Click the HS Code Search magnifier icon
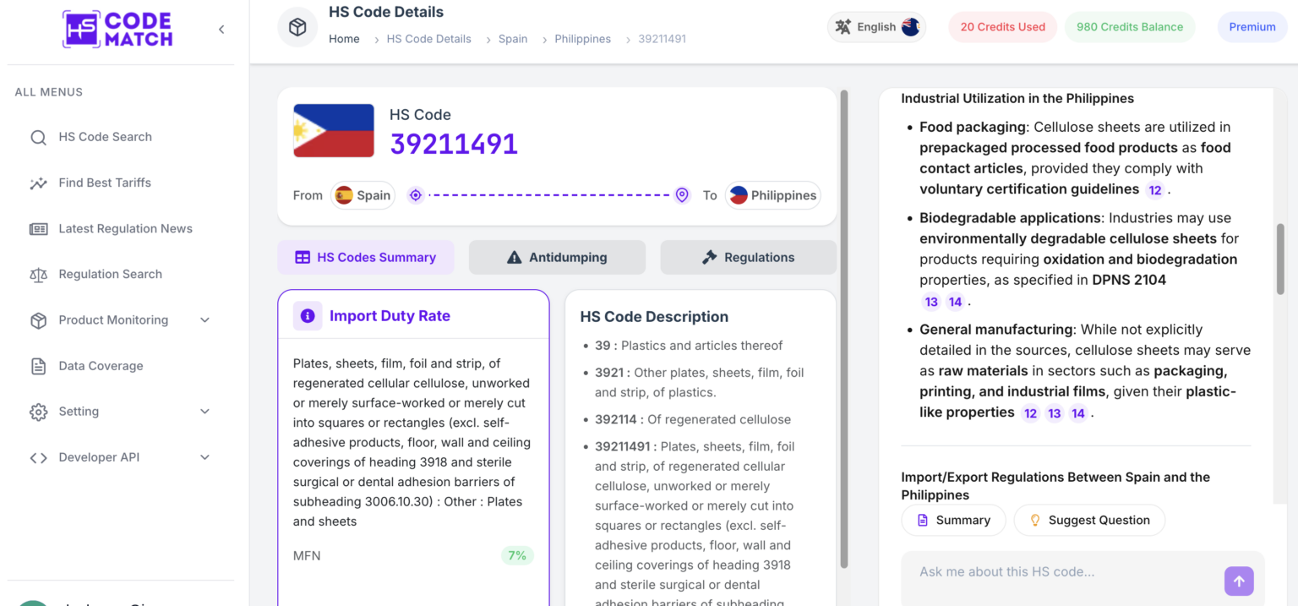Screen dimensions: 1298x606 (x=38, y=138)
